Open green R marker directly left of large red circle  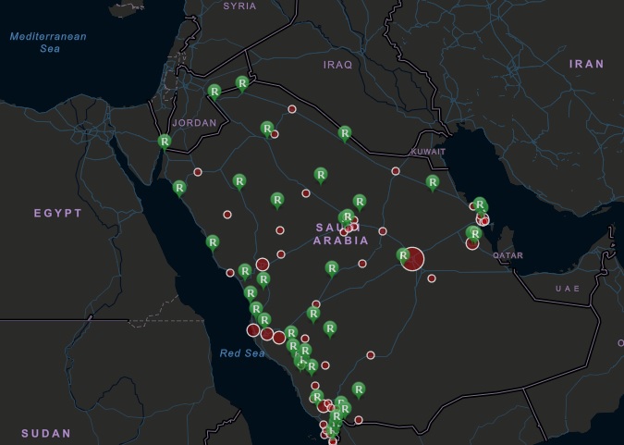tap(403, 254)
